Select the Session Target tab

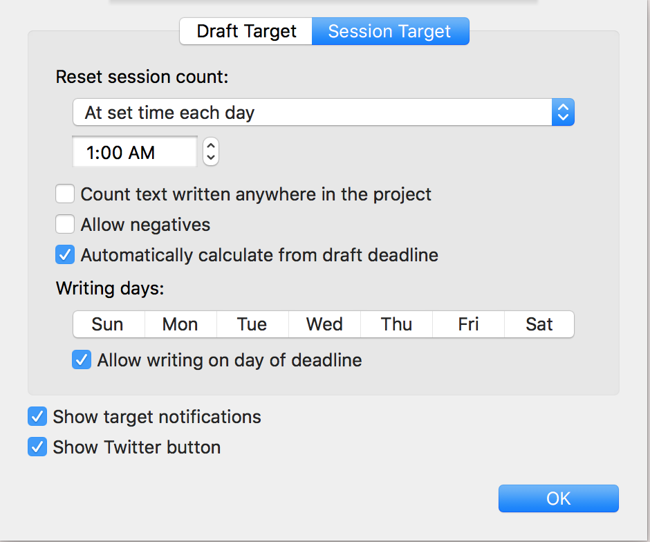tap(390, 31)
